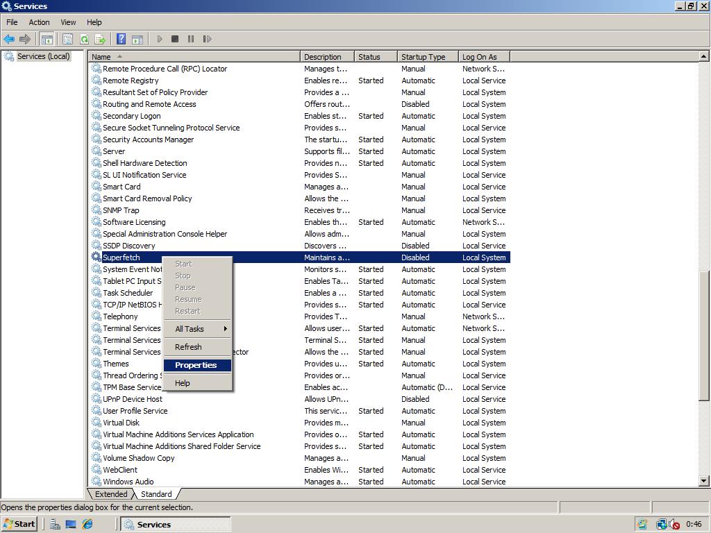711x533 pixels.
Task: Open the View menu
Action: [x=69, y=22]
